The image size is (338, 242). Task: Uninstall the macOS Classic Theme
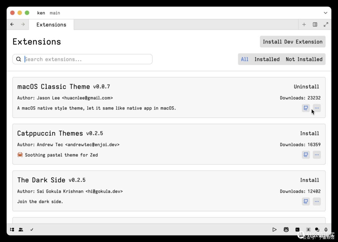pos(306,87)
